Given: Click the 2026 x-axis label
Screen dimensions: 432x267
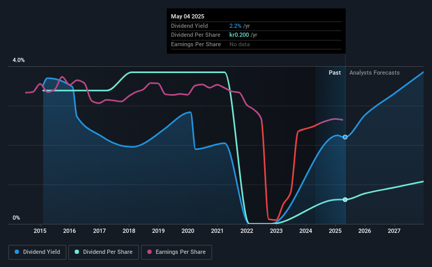Looking at the screenshot, I should [365, 231].
